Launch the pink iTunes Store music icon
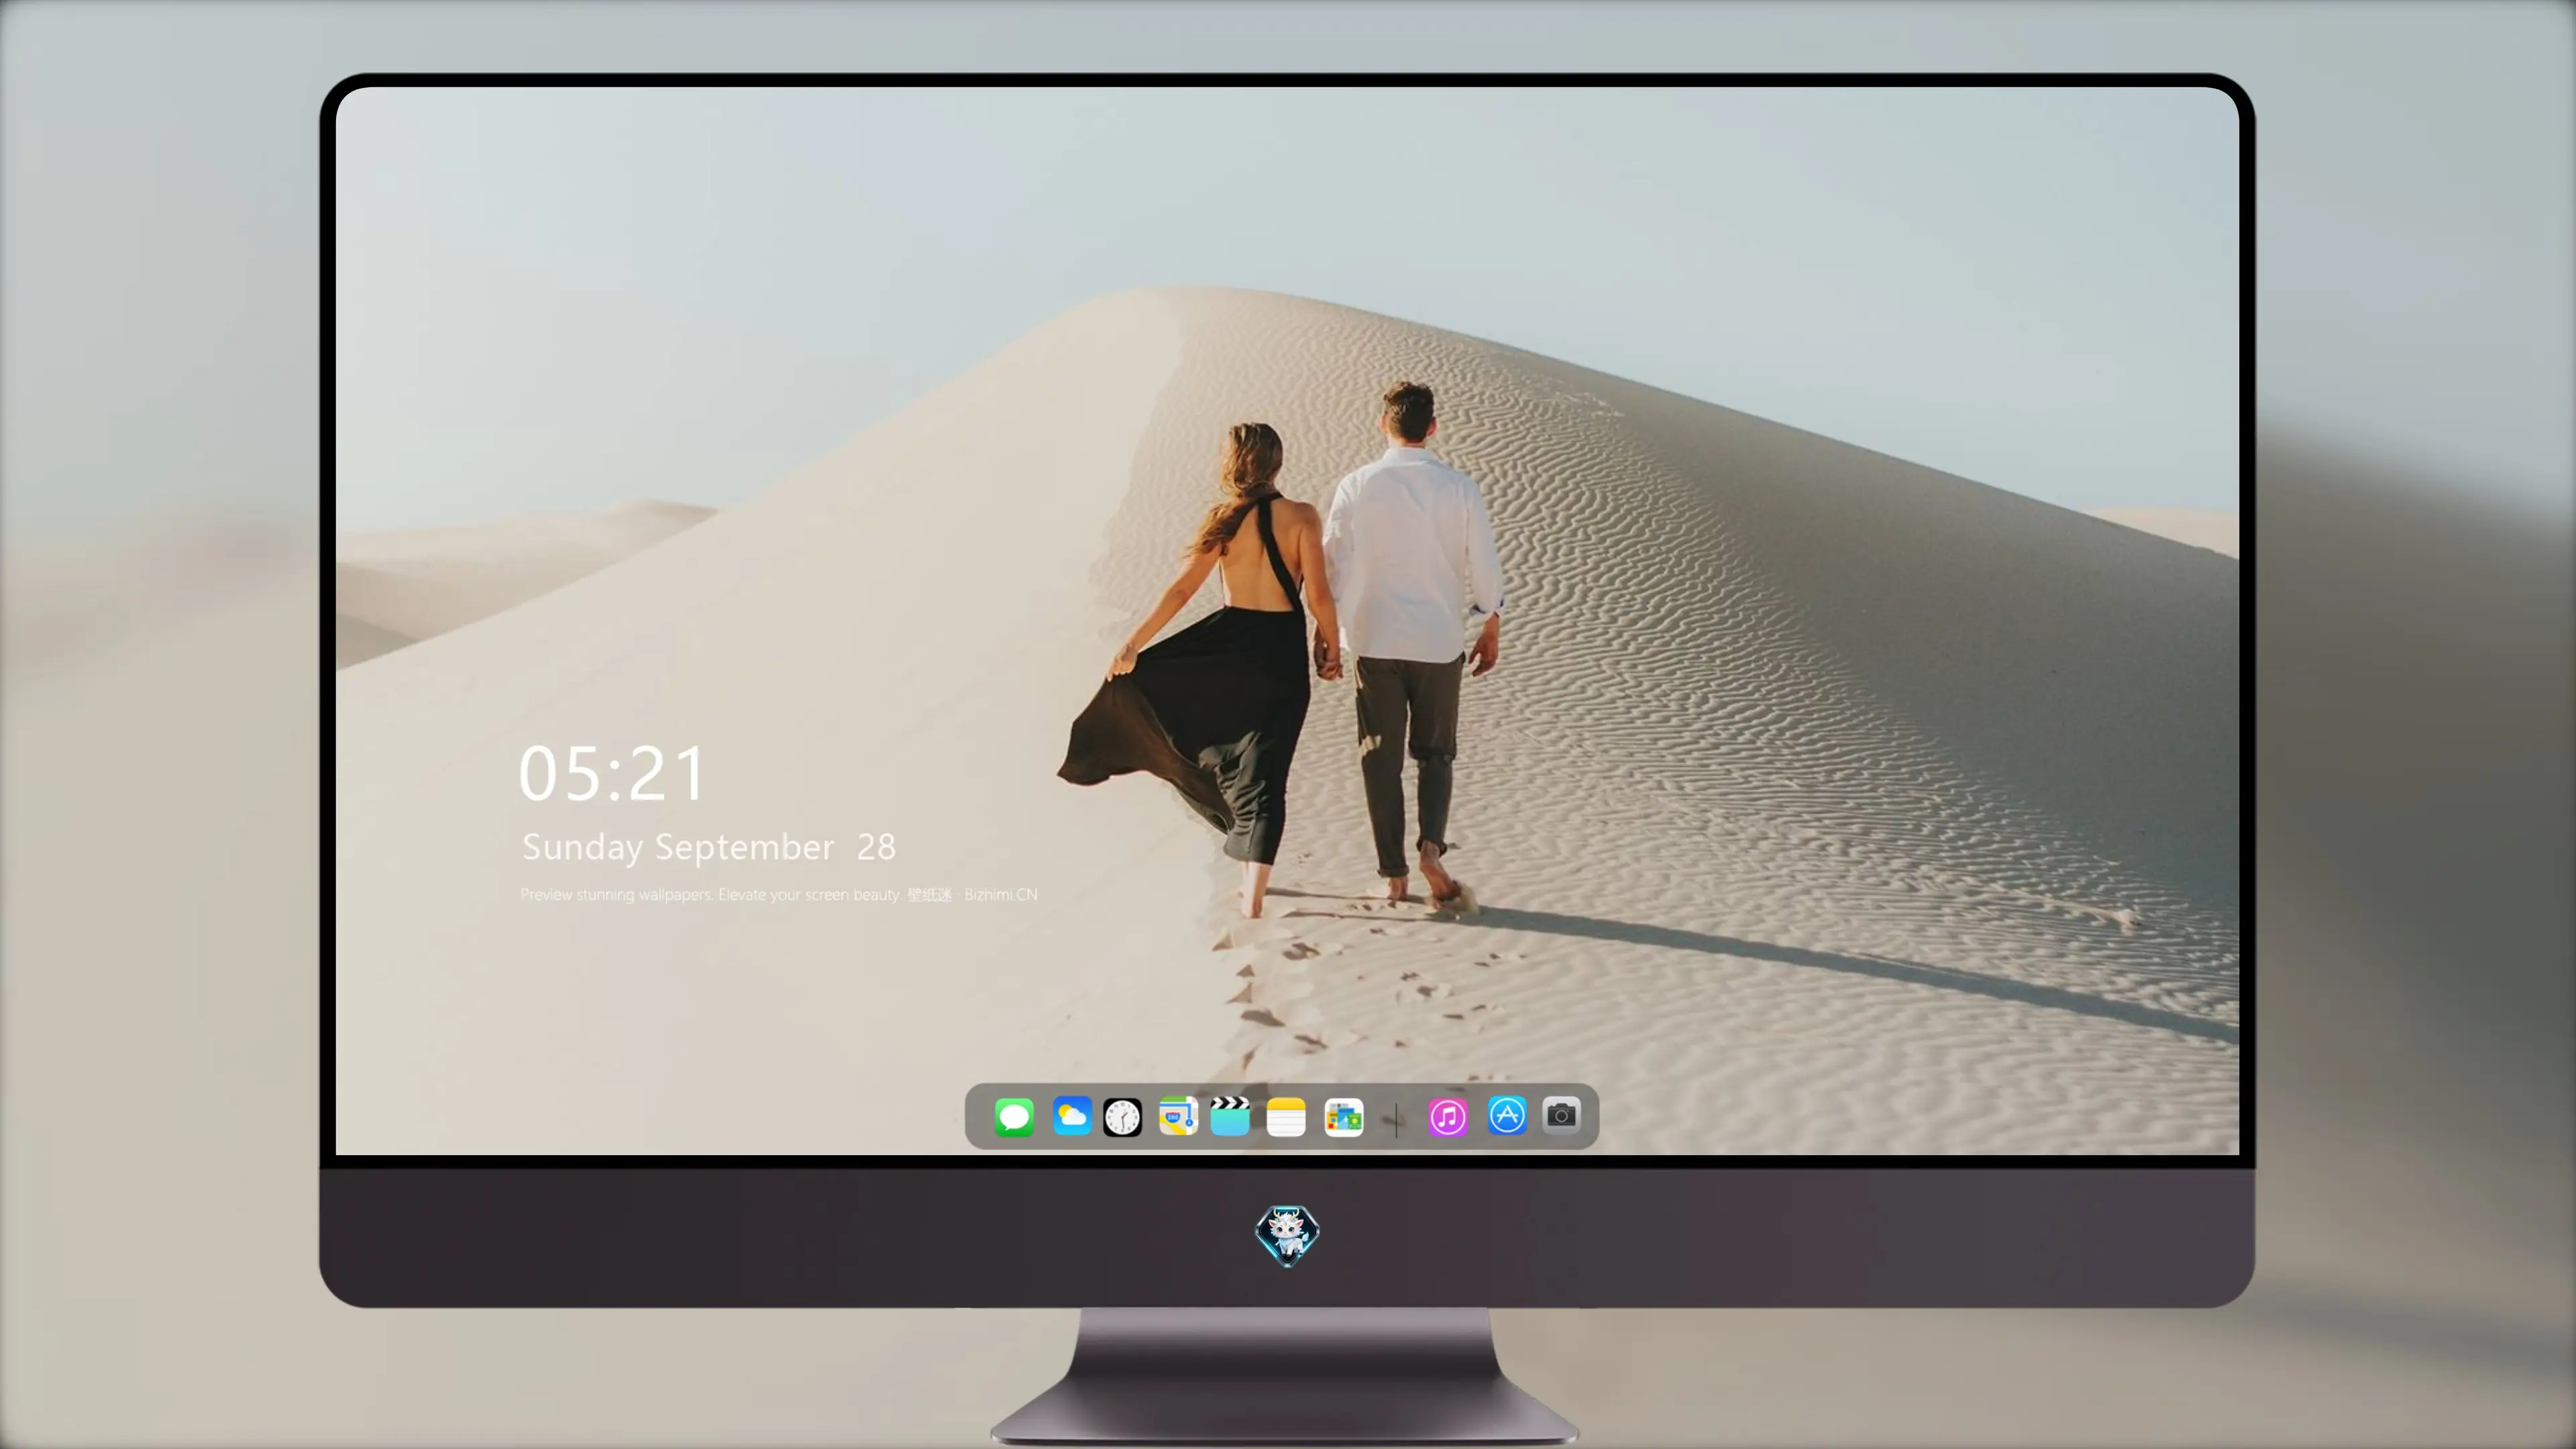Screen dimensions: 2576x1449 [x=1448, y=1117]
